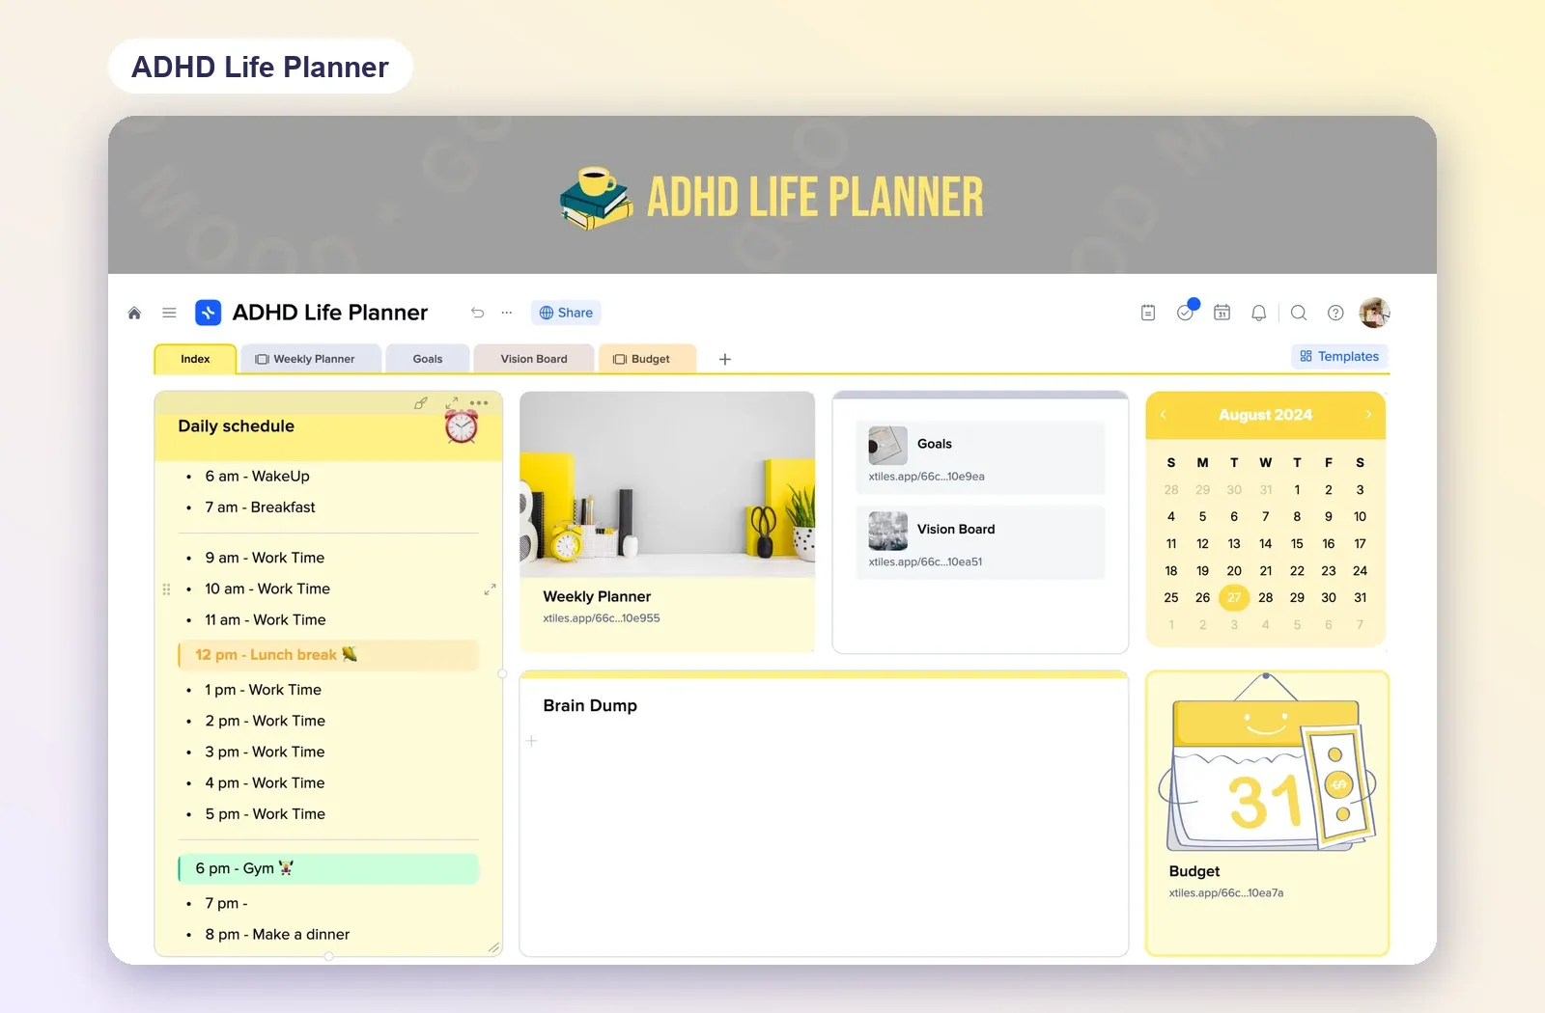
Task: Open the search magnifier
Action: tap(1299, 313)
